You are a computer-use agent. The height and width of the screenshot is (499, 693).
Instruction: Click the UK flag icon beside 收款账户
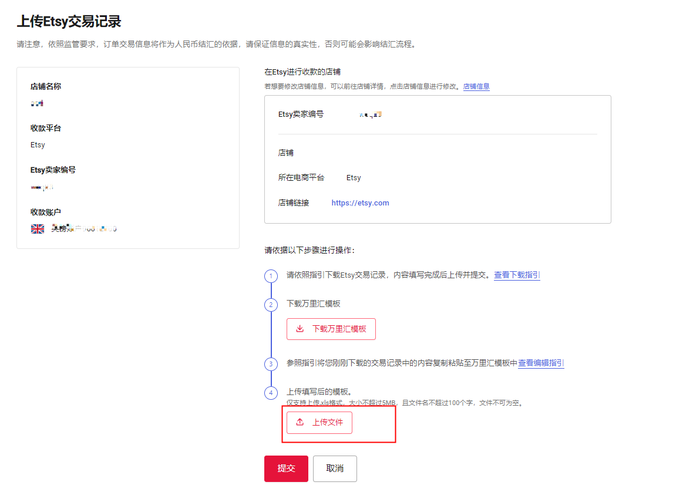point(37,228)
